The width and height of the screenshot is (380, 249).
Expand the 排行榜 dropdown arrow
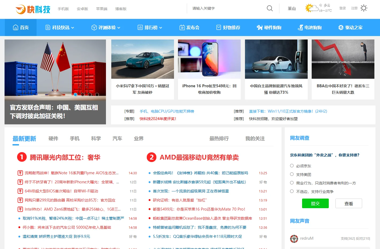tap(161, 28)
